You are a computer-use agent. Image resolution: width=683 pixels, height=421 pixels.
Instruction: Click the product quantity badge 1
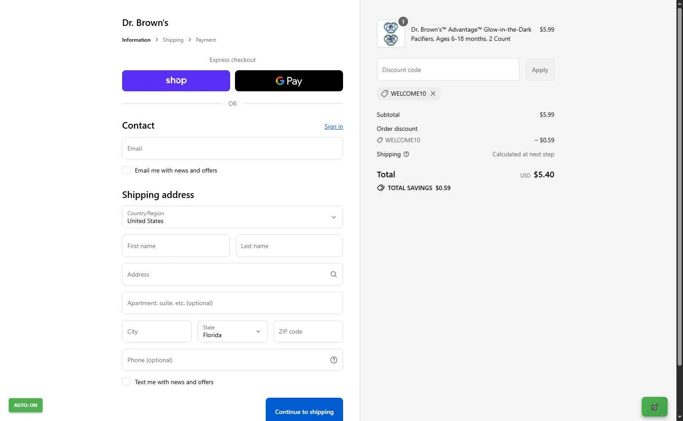point(403,22)
